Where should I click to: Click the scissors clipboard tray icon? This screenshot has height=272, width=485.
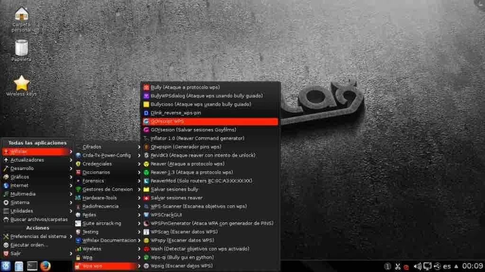[397, 266]
